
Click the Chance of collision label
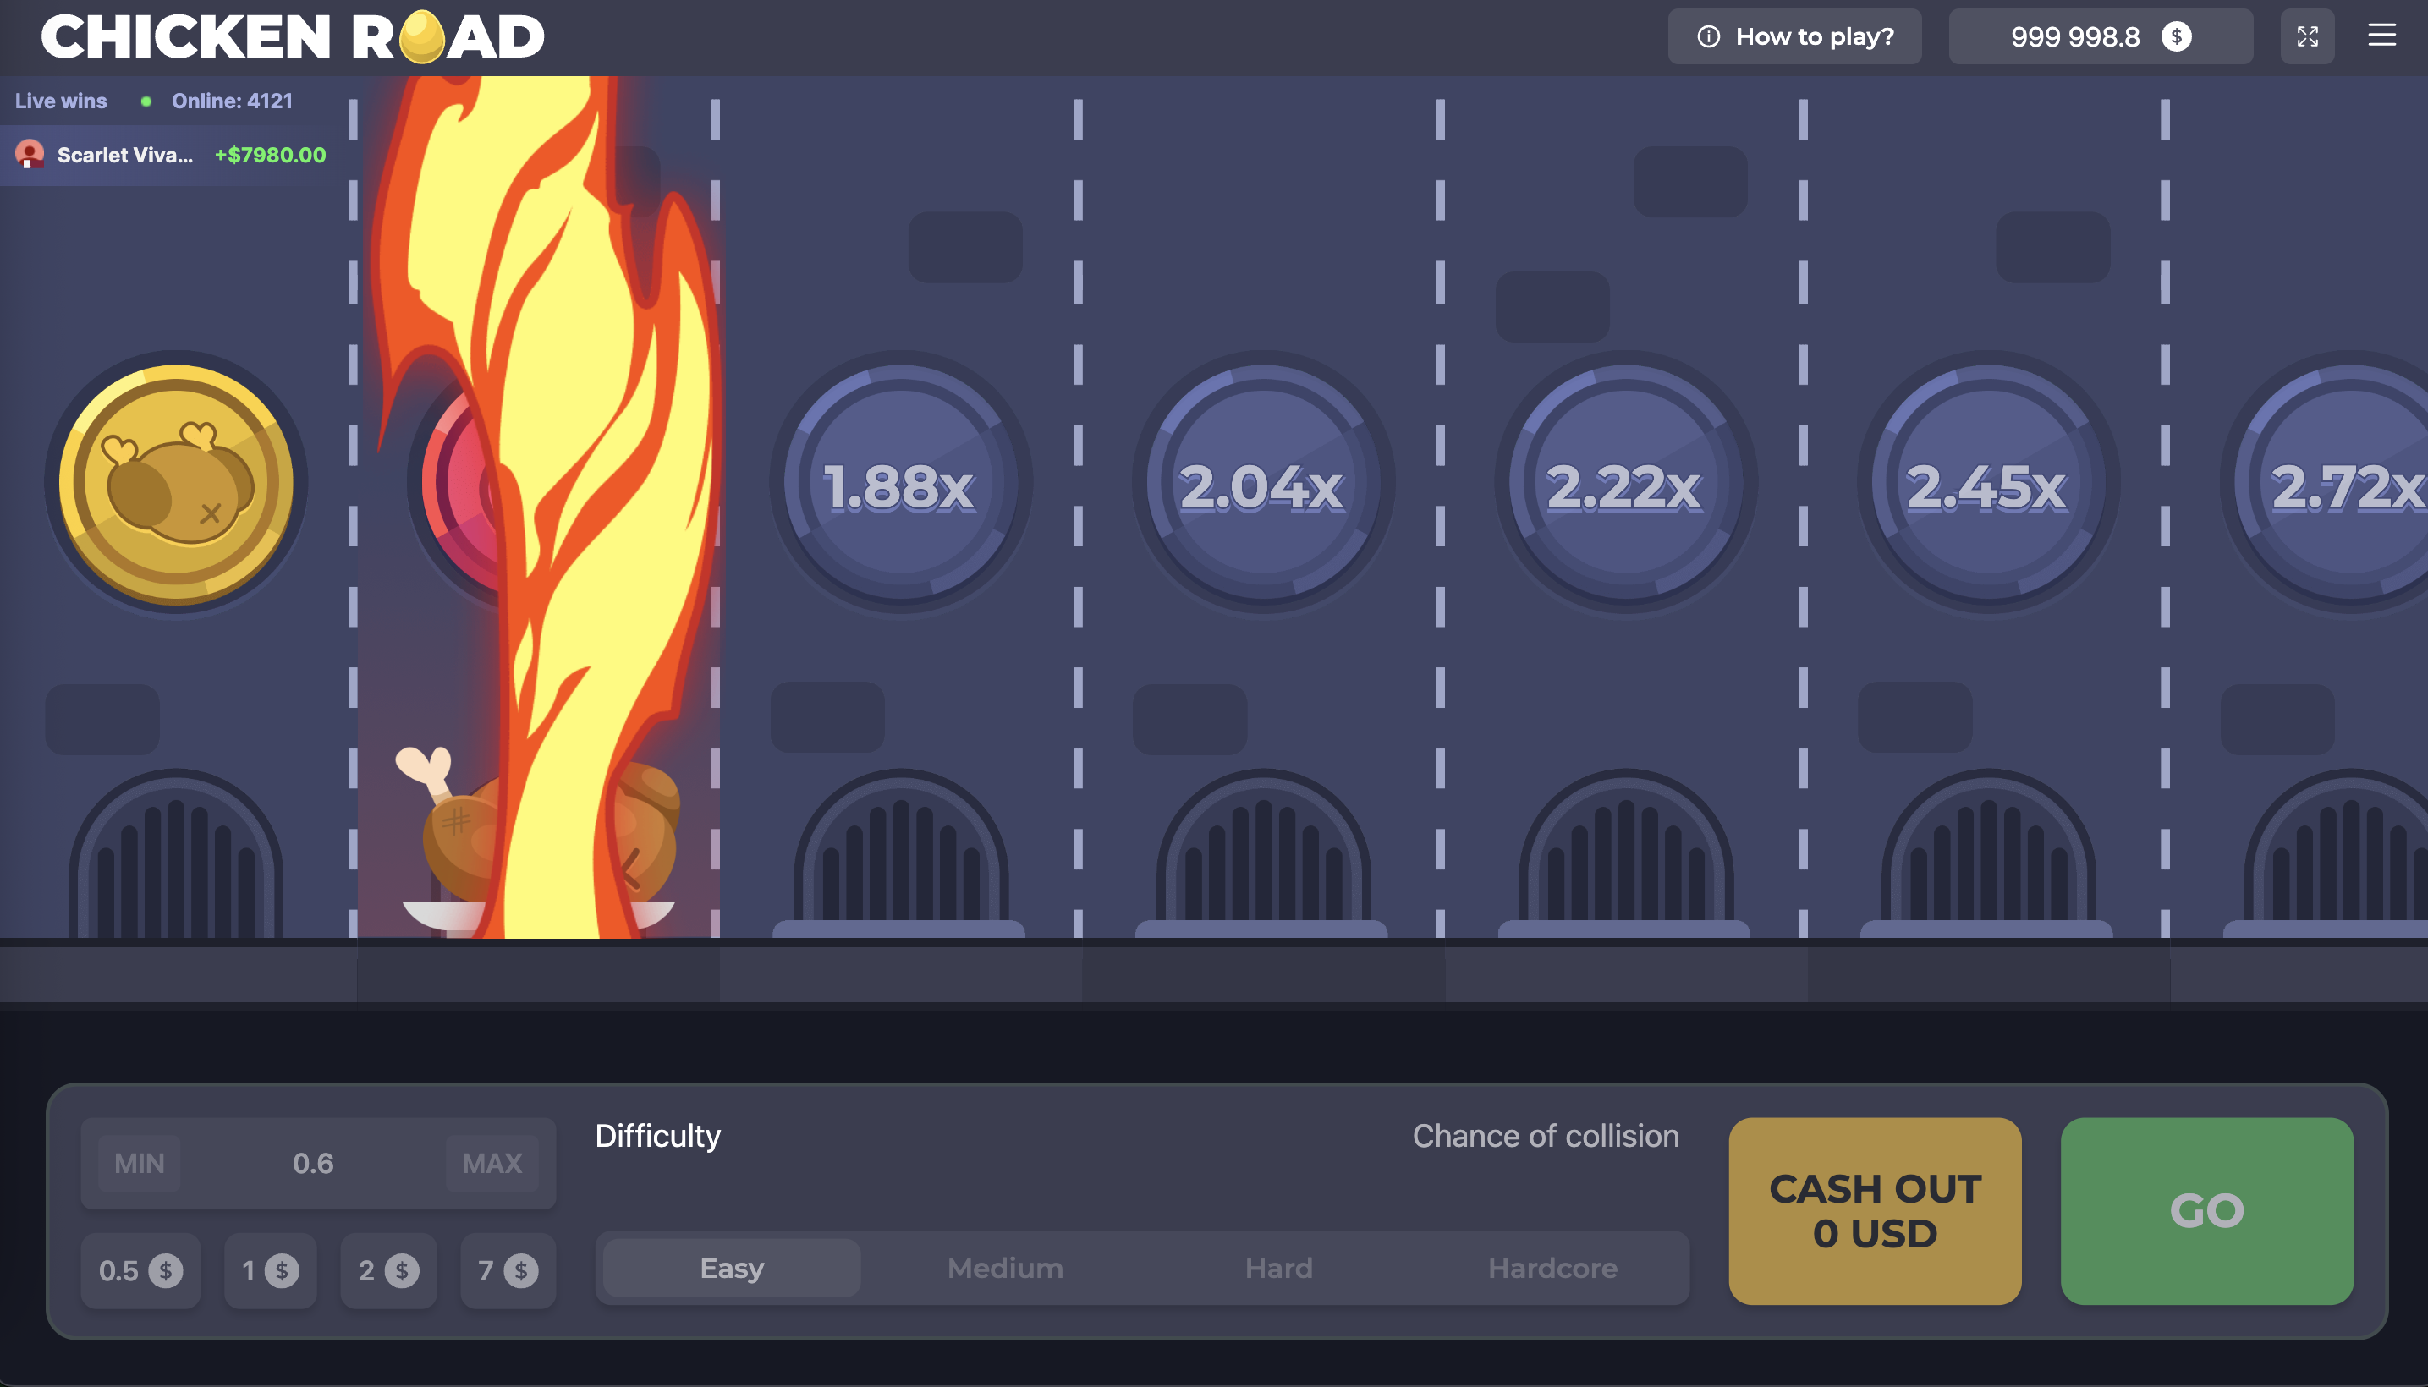[1546, 1136]
